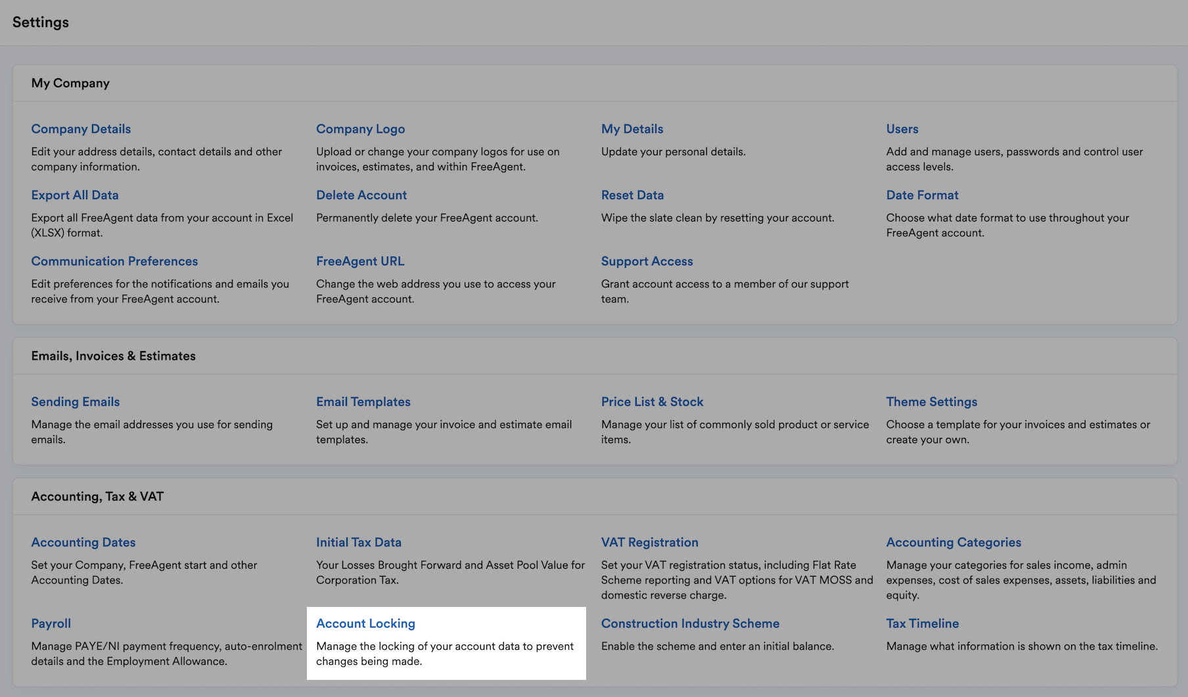
Task: Open the Delete Account page
Action: pos(361,195)
